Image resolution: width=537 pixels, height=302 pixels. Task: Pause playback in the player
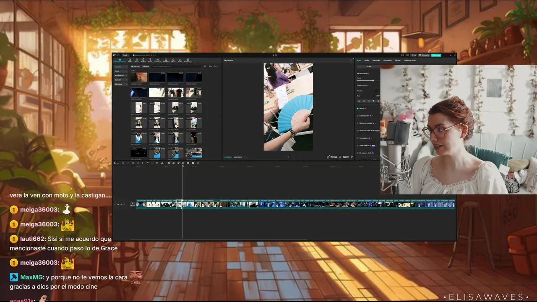[x=288, y=157]
